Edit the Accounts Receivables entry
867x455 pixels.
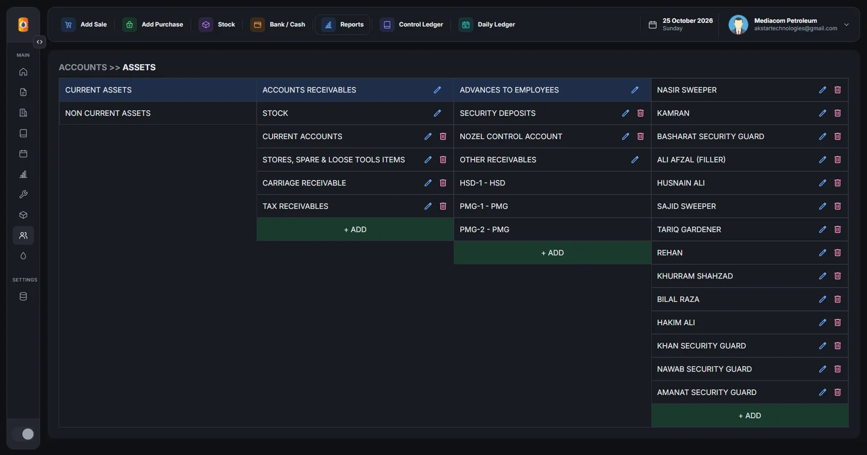pyautogui.click(x=437, y=90)
